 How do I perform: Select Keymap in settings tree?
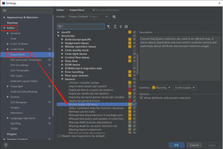coord(12,23)
